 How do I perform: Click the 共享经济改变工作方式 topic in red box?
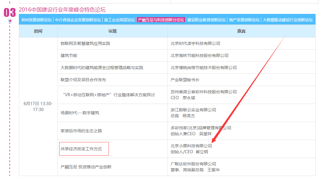point(81,149)
